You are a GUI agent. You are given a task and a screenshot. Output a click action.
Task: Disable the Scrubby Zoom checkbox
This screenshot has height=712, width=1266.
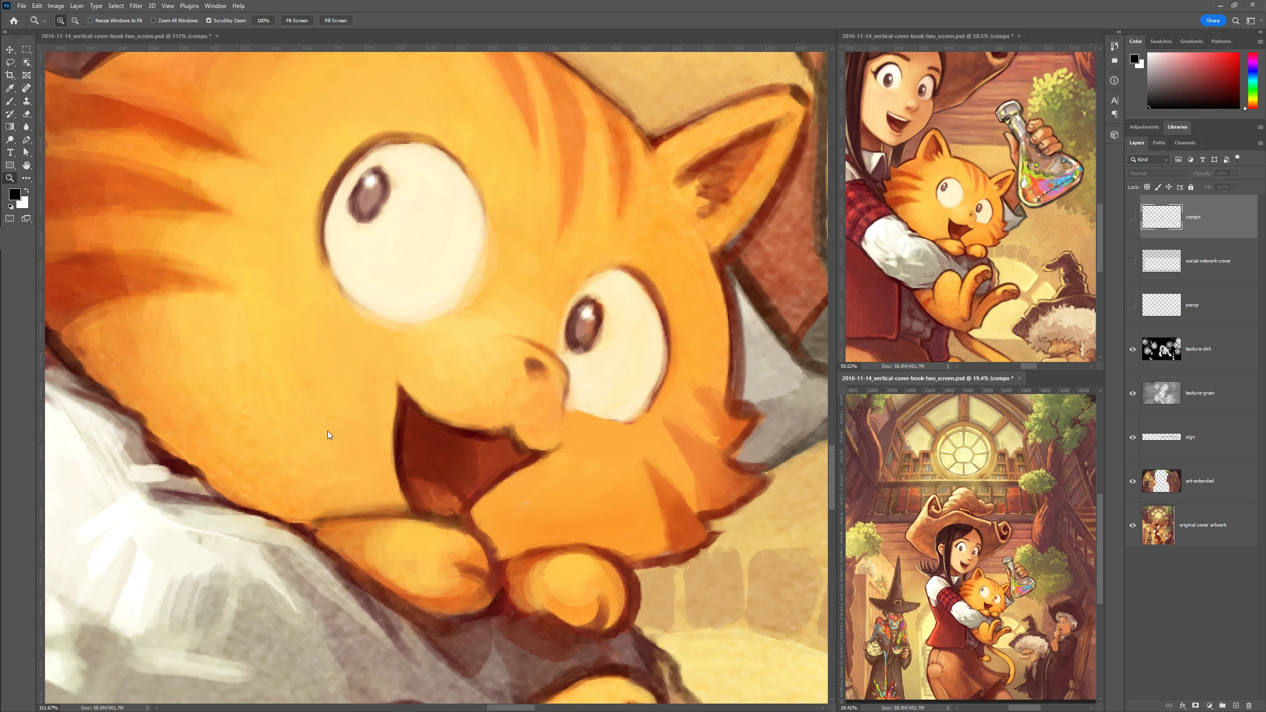(x=209, y=21)
